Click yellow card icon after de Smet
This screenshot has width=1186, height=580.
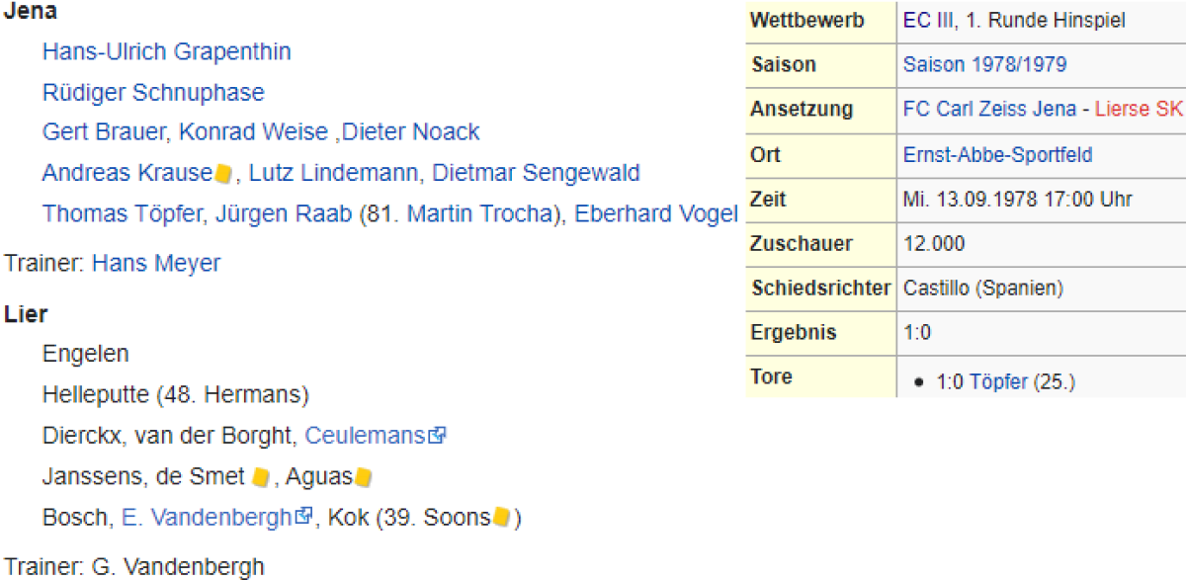click(x=261, y=477)
